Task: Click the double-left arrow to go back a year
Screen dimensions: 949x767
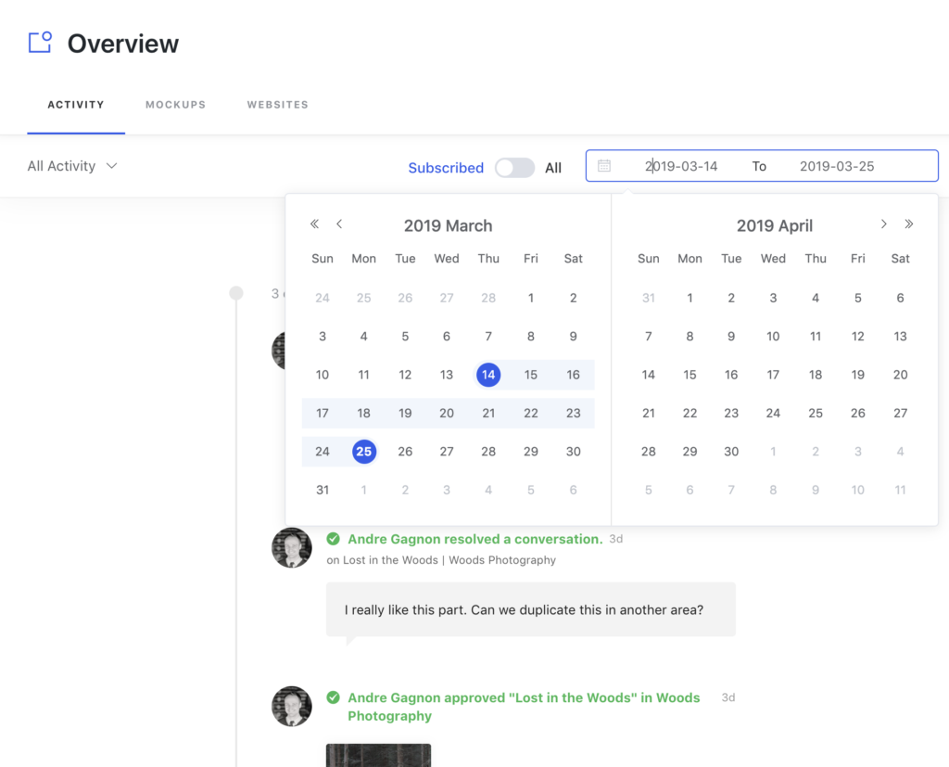Action: (x=314, y=224)
